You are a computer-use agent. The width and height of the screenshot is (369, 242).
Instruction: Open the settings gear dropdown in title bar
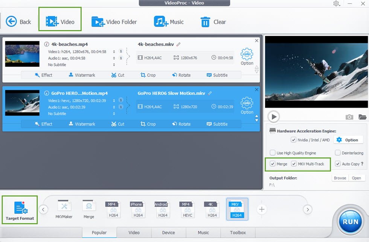(336, 3)
